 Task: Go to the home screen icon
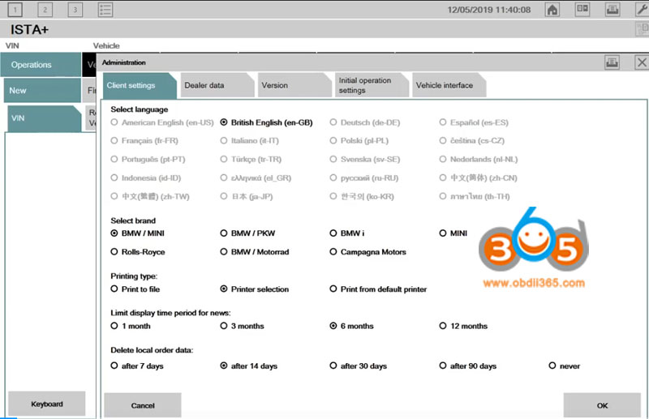click(552, 10)
